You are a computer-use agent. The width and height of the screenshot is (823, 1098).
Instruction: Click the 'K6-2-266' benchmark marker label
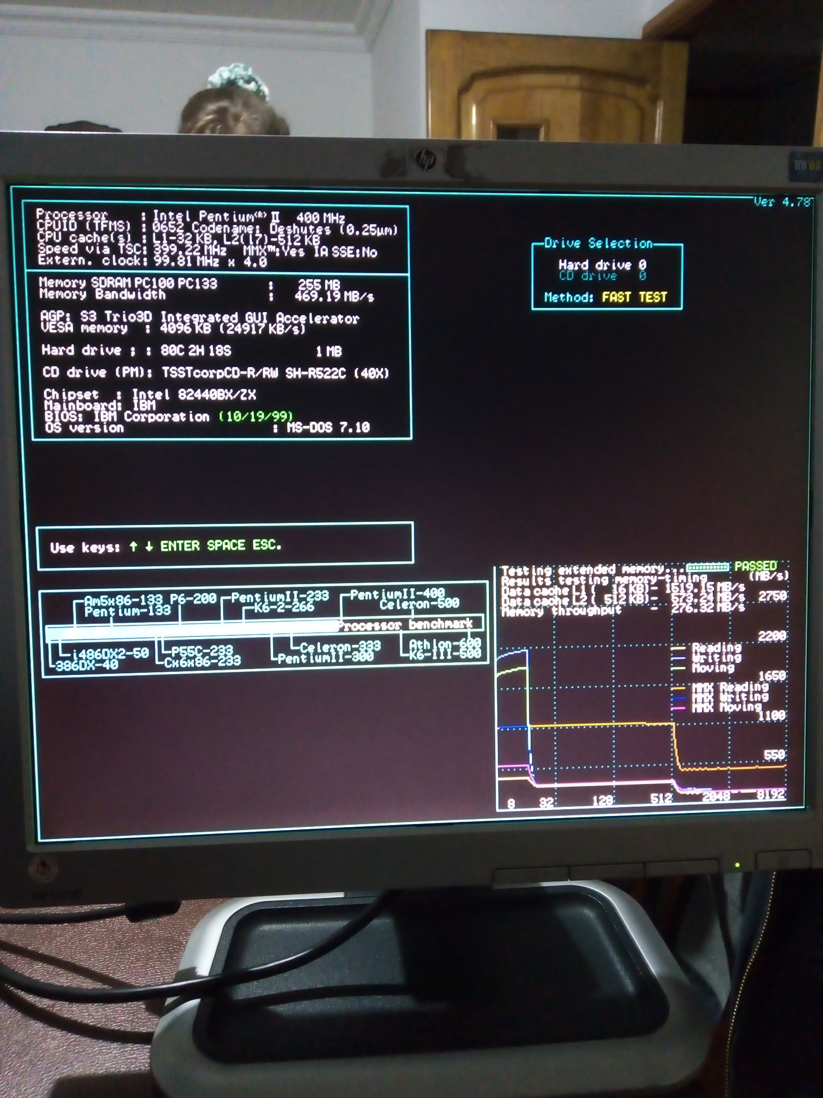[284, 607]
